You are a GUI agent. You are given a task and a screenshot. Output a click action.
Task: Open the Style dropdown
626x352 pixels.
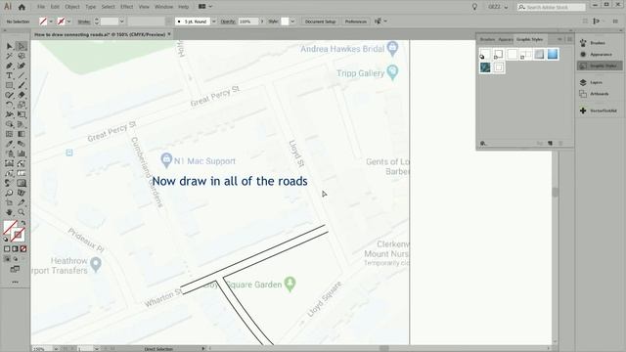click(292, 22)
